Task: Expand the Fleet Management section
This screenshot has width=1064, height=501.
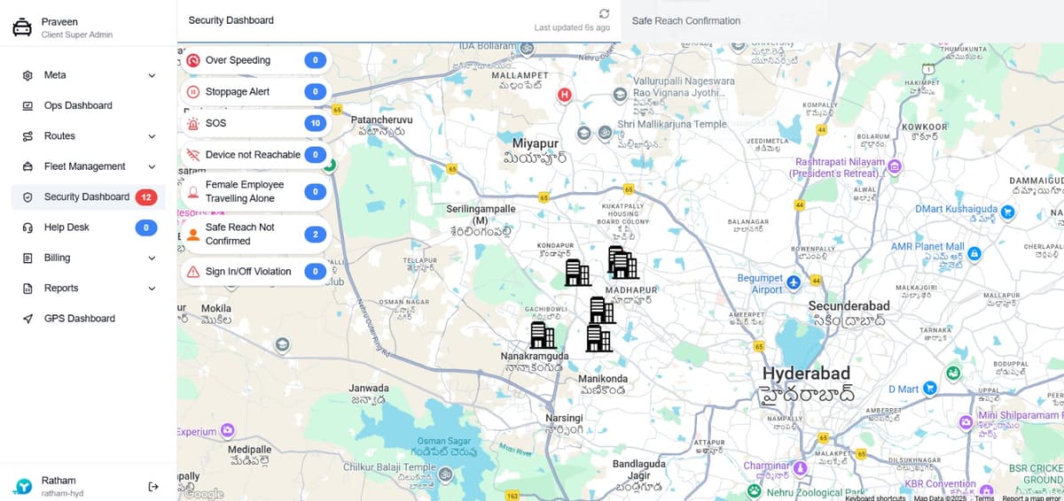Action: pyautogui.click(x=152, y=166)
